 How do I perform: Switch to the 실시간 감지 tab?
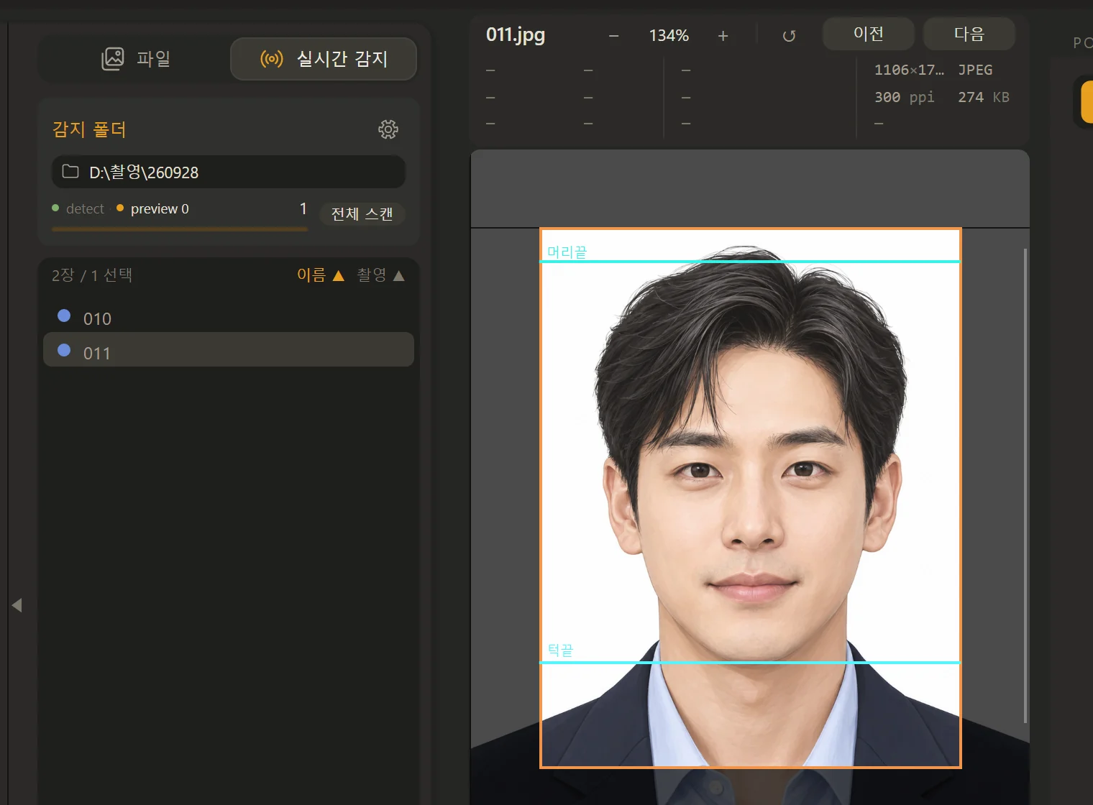(324, 59)
